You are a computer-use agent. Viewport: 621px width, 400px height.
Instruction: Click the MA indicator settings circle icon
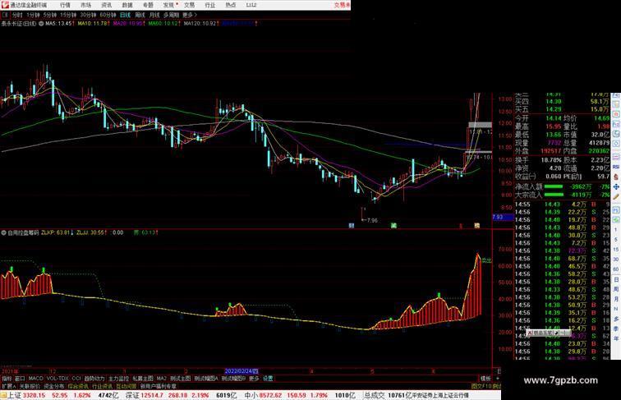point(41,24)
